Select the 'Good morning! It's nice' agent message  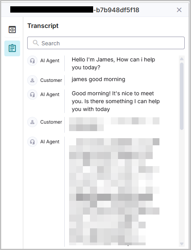click(x=116, y=101)
